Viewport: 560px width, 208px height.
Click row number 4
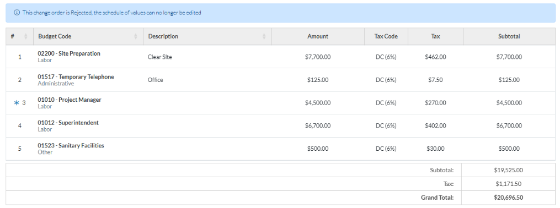(x=20, y=125)
